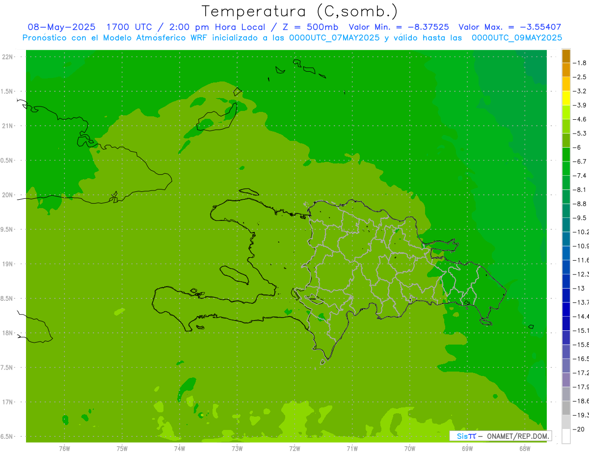Image resolution: width=589 pixels, height=455 pixels.
Task: Click the "73W" longitude label
Action: click(237, 448)
